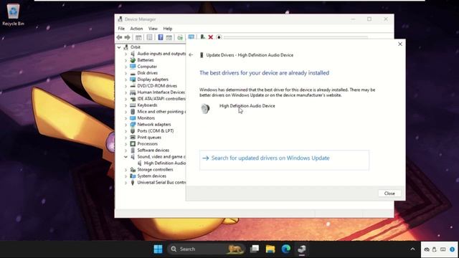The height and width of the screenshot is (258, 459).
Task: Select DVD/CD-ROM drives tree item
Action: 157,86
